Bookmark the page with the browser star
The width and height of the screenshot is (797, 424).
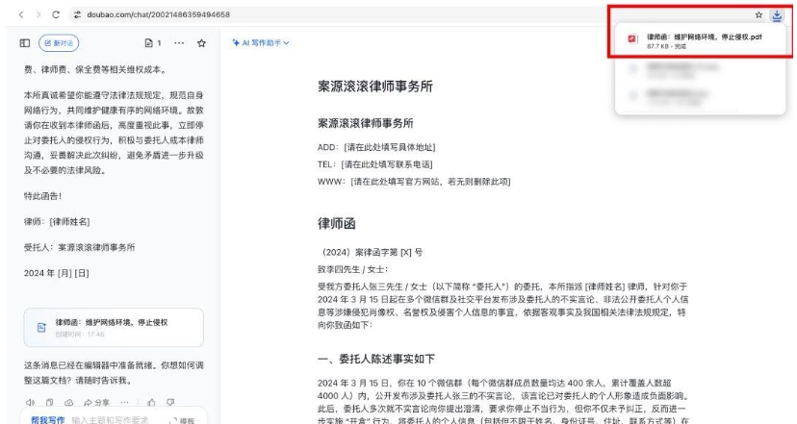click(758, 15)
